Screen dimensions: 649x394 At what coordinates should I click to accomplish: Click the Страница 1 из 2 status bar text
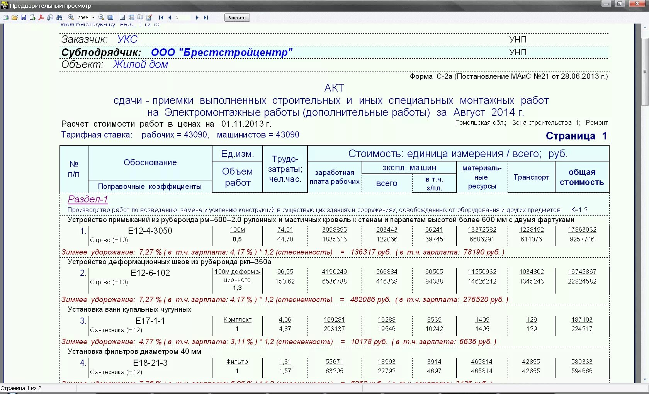[x=21, y=388]
